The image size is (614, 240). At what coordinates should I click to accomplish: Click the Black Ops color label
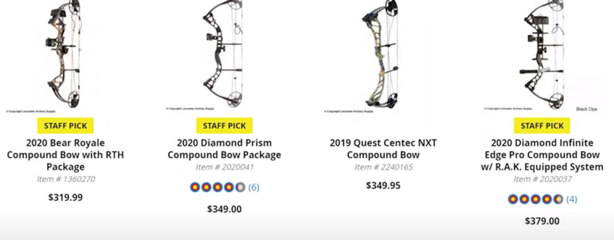point(588,109)
